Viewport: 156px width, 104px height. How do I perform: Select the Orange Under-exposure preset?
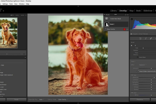(x=6, y=75)
